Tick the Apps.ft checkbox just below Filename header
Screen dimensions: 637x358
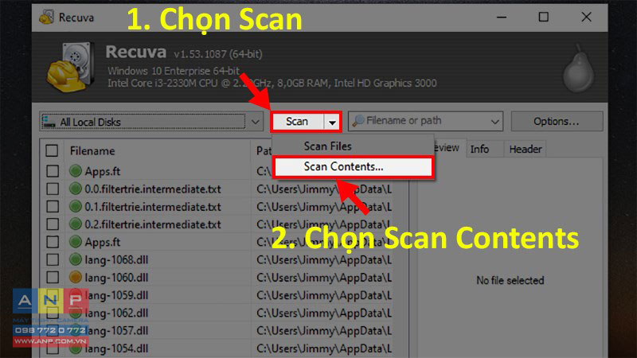pos(53,171)
